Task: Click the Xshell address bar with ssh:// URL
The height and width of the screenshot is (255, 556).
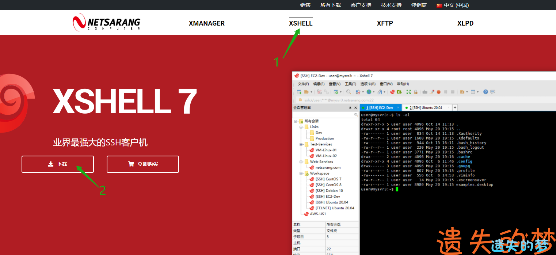Action: pyautogui.click(x=426, y=100)
